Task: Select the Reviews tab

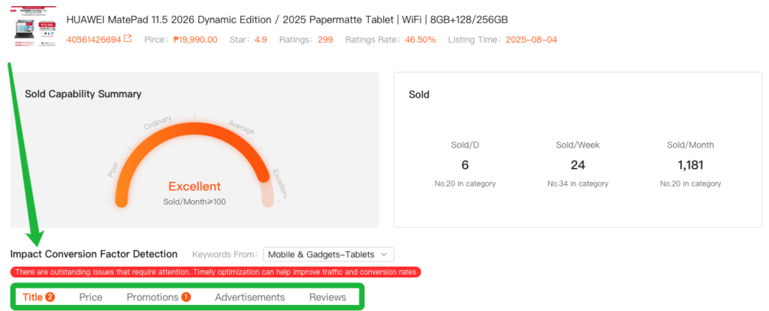Action: point(327,298)
